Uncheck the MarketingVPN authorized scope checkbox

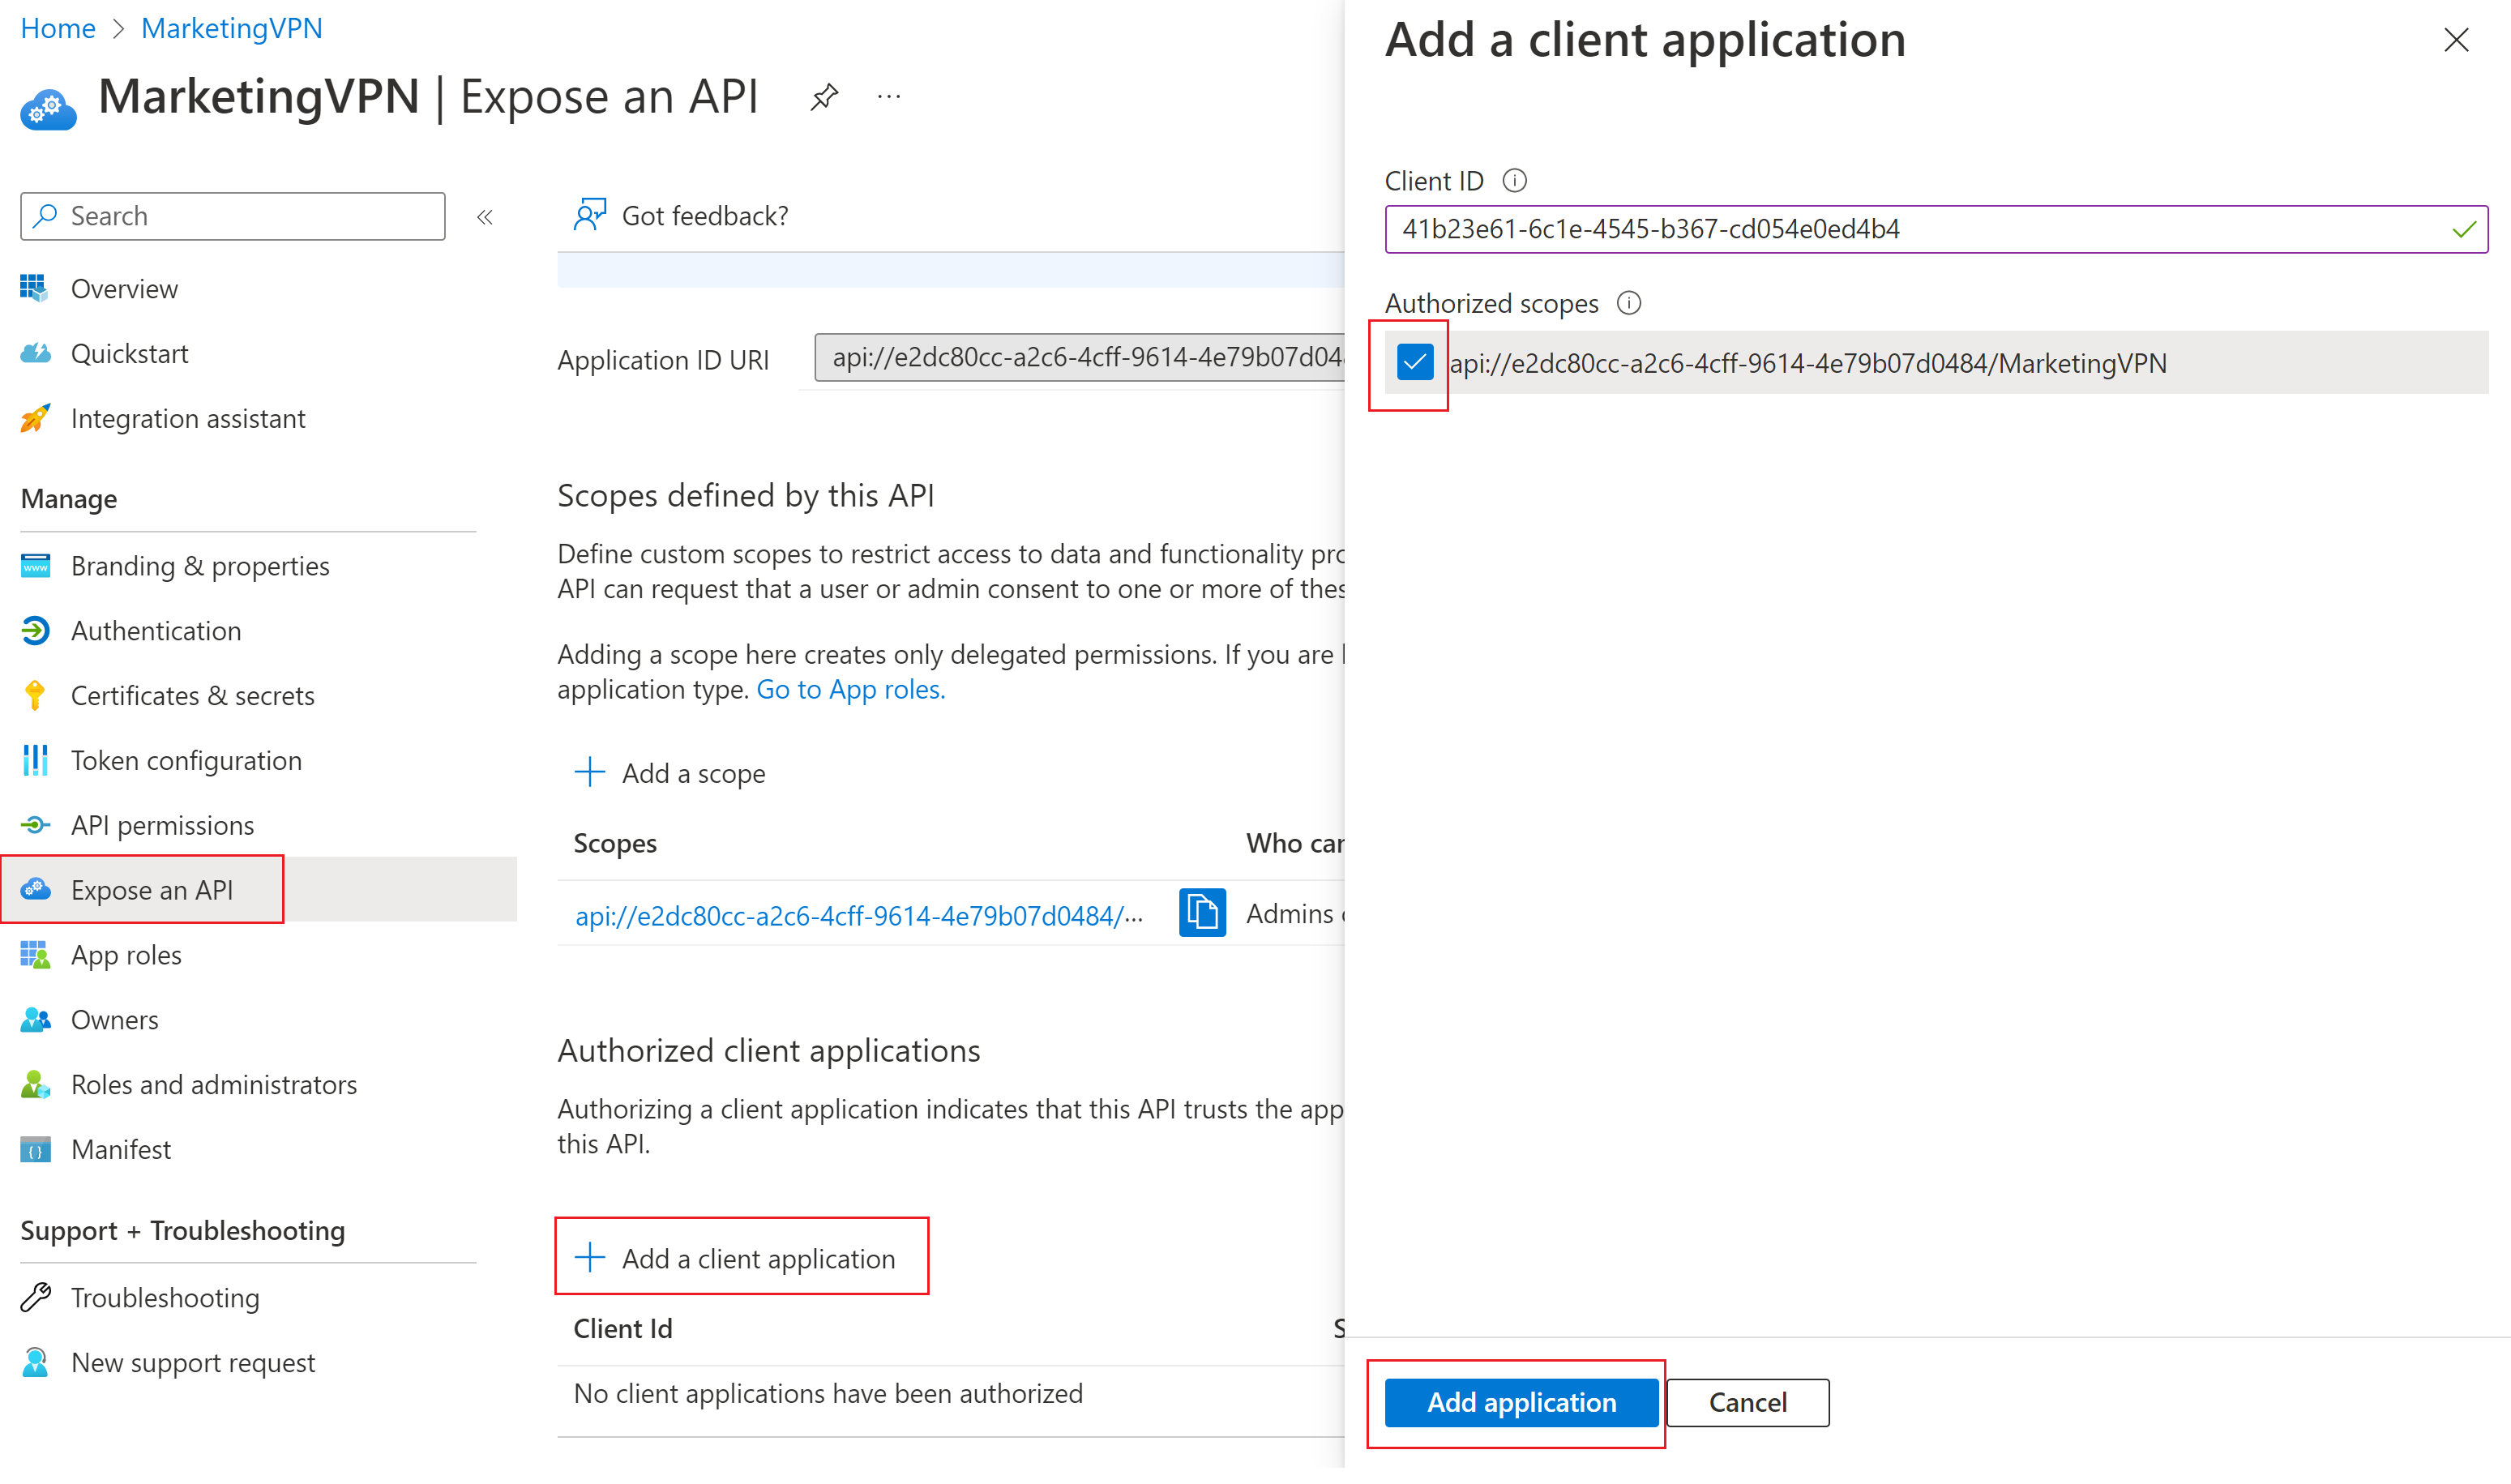tap(1415, 362)
